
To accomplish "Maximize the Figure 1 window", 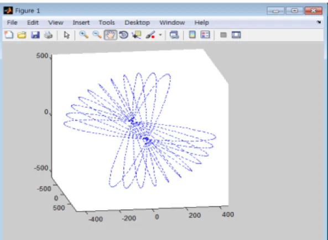I will coord(294,10).
